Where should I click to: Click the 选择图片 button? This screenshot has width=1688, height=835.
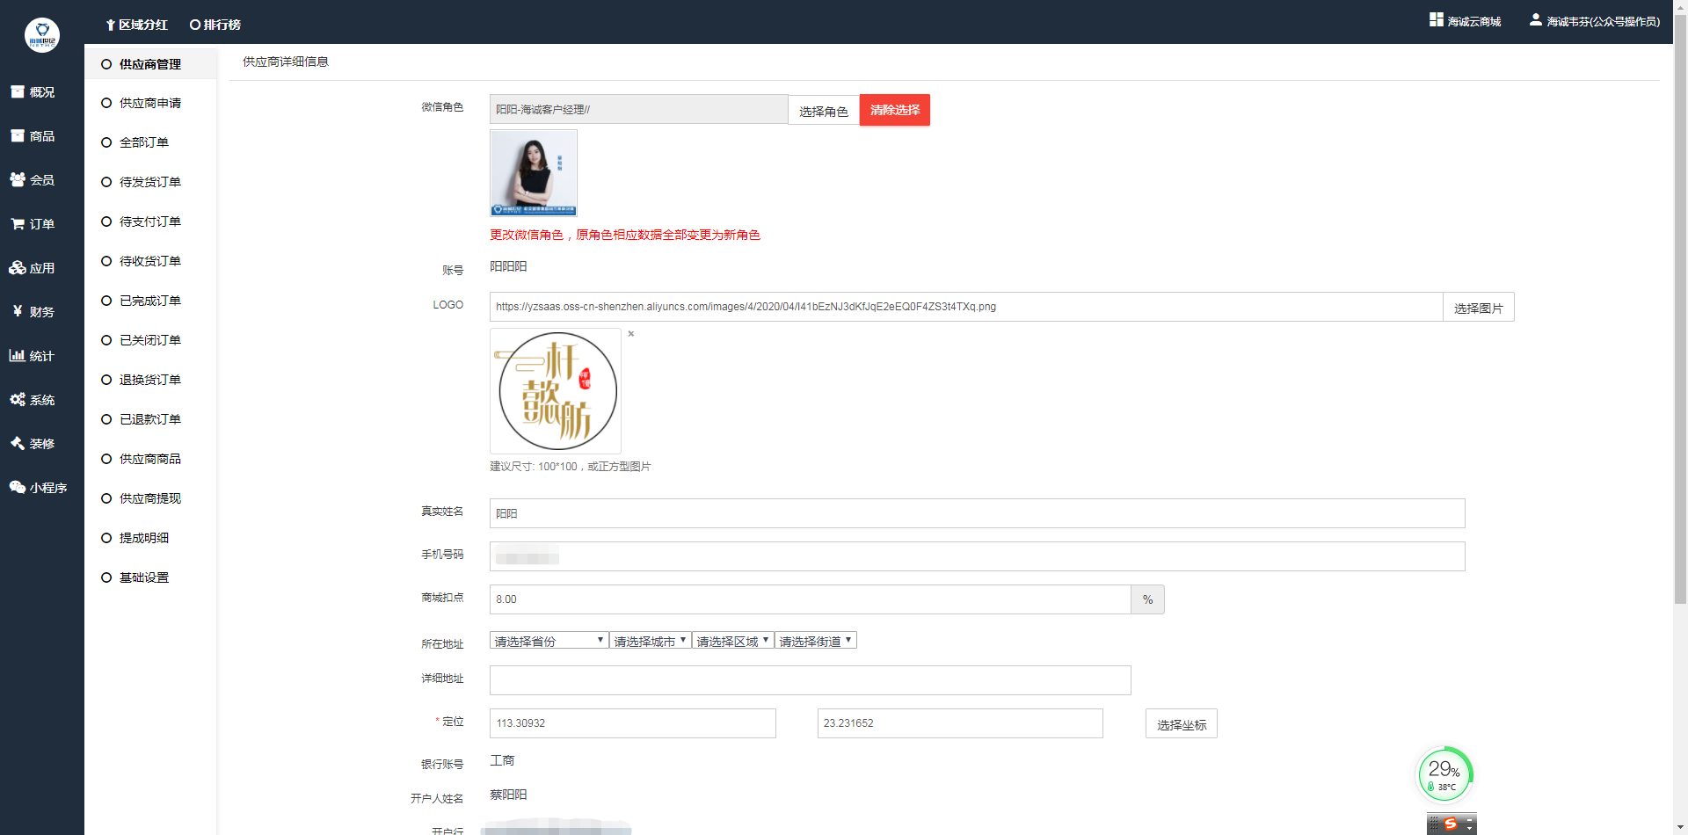coord(1479,307)
